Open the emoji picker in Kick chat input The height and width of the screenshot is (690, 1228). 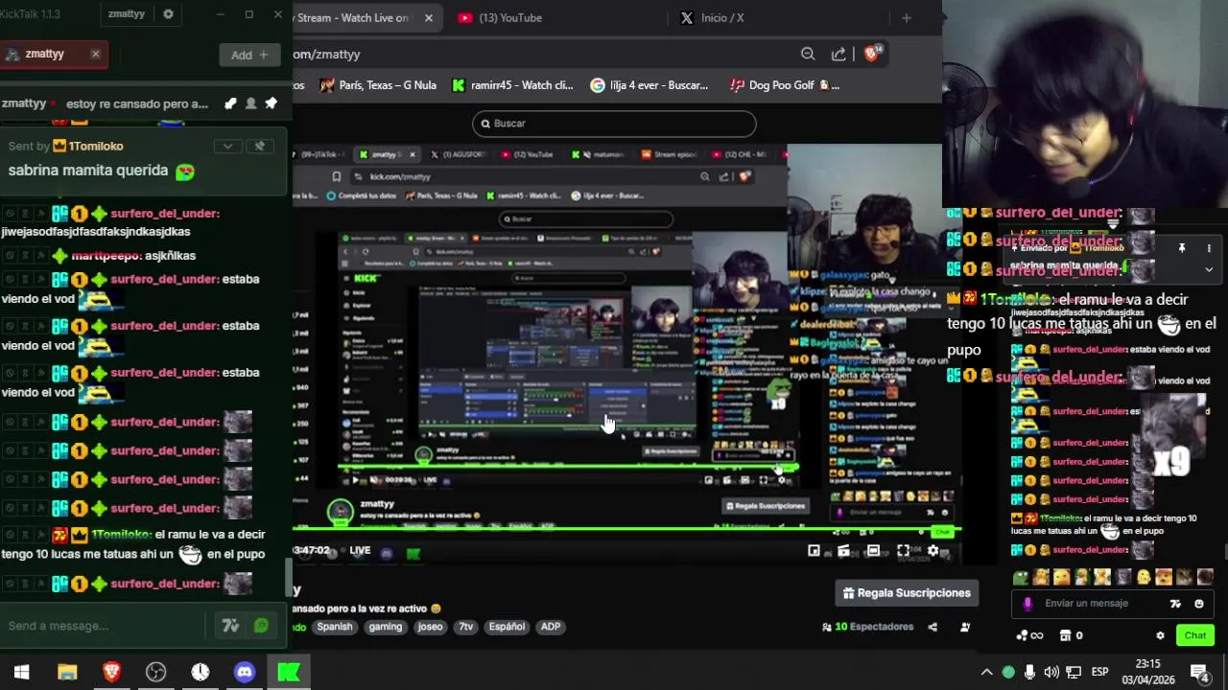pyautogui.click(x=1199, y=604)
